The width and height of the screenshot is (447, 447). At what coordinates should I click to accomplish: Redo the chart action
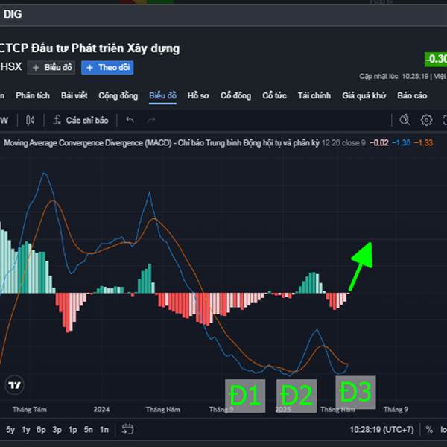point(151,120)
